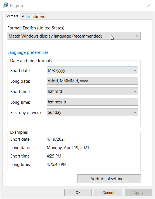Open Language preferences link
This screenshot has height=199, width=155.
coord(28,52)
